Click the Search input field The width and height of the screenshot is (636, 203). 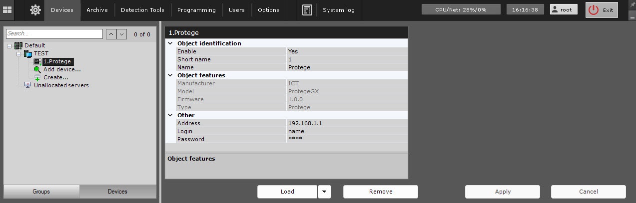(x=54, y=34)
